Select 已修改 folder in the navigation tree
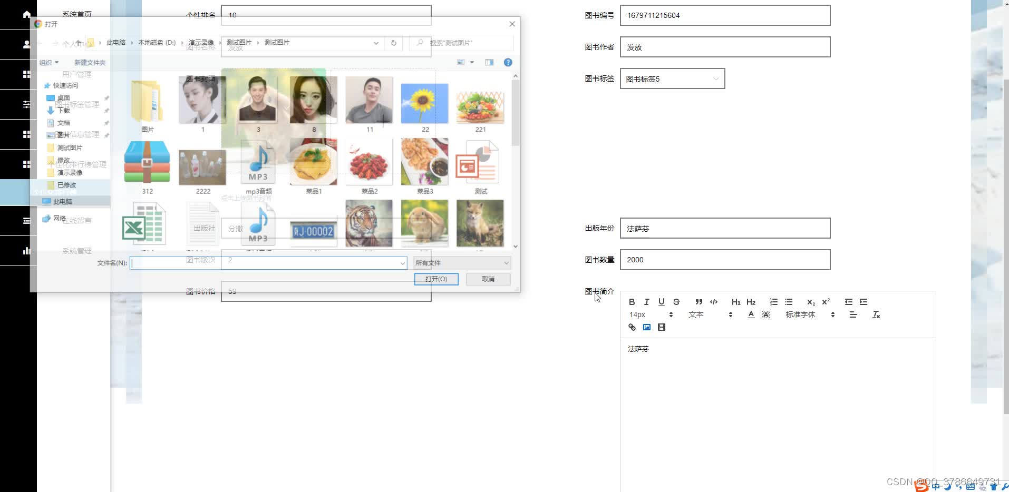 pyautogui.click(x=66, y=185)
